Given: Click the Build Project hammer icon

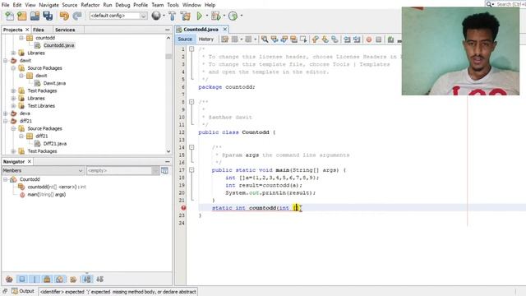Looking at the screenshot, I should tap(172, 16).
